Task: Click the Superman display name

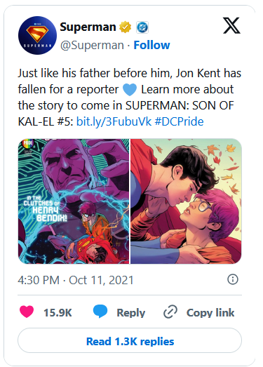Action: (88, 27)
